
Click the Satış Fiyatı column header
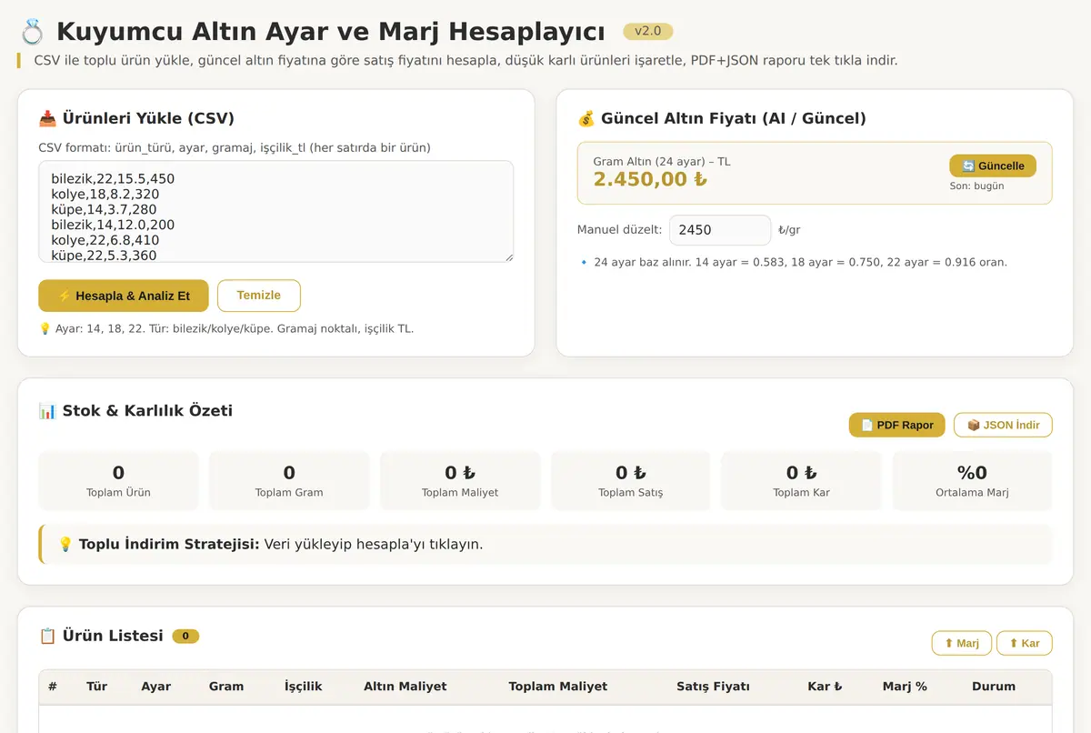(714, 687)
